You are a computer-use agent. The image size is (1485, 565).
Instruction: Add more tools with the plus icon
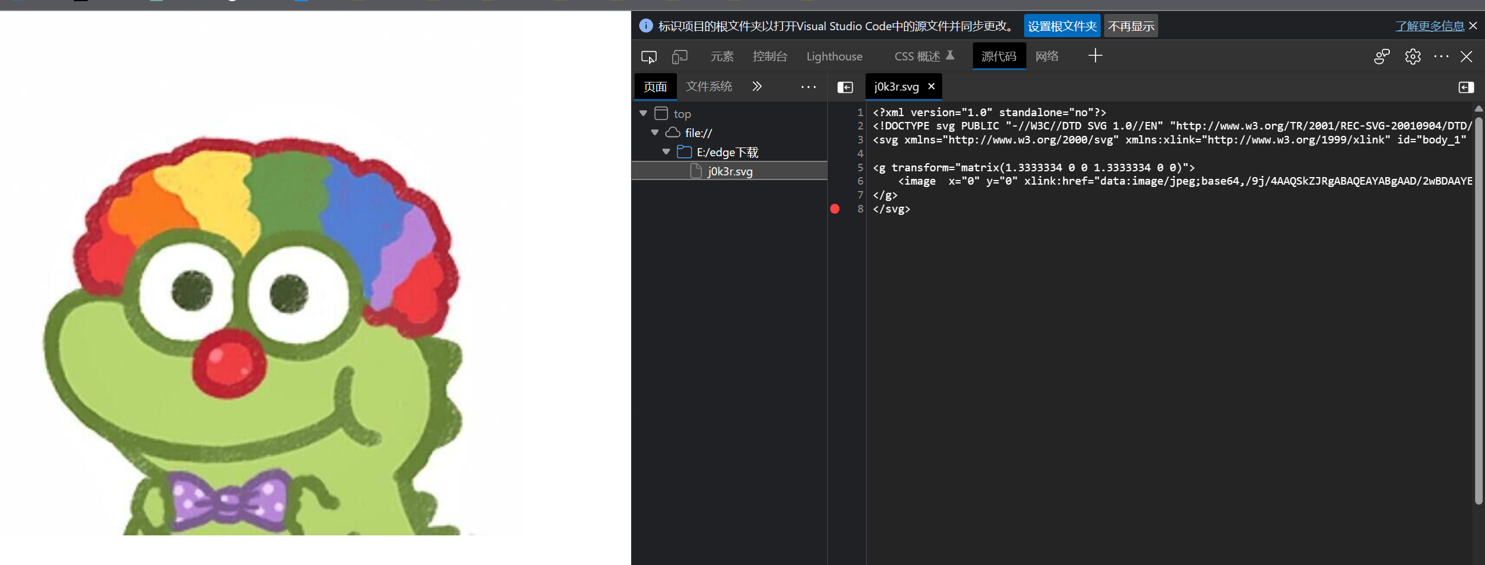(x=1095, y=56)
